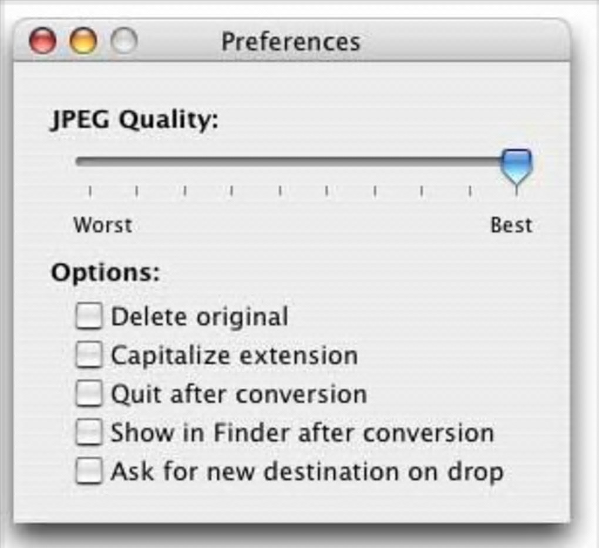Click the Options heading
The height and width of the screenshot is (548, 599).
(106, 273)
